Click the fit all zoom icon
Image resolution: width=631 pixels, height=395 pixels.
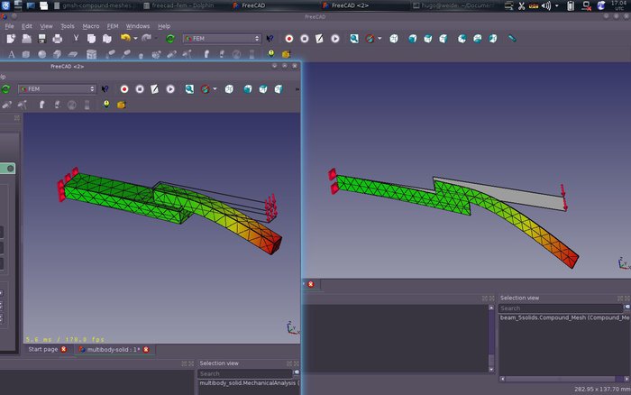coord(354,39)
